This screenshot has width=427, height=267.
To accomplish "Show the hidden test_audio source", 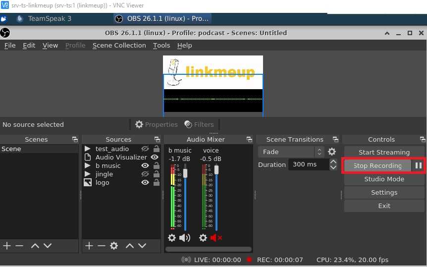I will 145,149.
